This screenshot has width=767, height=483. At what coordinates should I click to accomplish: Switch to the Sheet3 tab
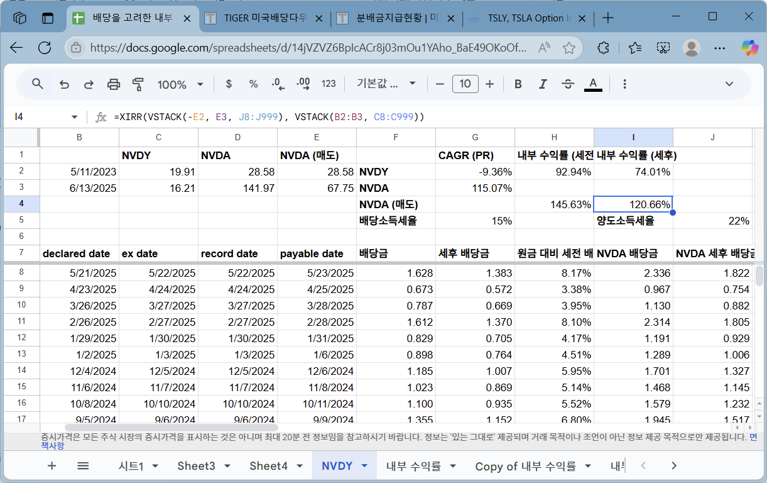coord(196,466)
